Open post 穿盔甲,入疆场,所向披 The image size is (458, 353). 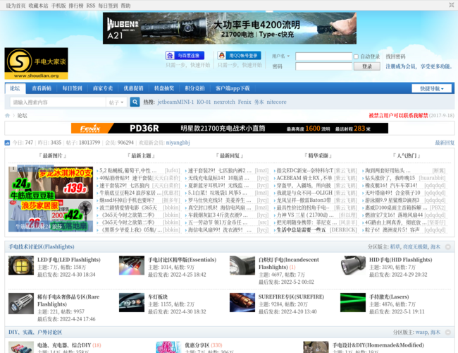[304, 186]
